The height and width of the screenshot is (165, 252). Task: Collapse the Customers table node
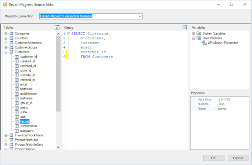pyautogui.click(x=6, y=52)
